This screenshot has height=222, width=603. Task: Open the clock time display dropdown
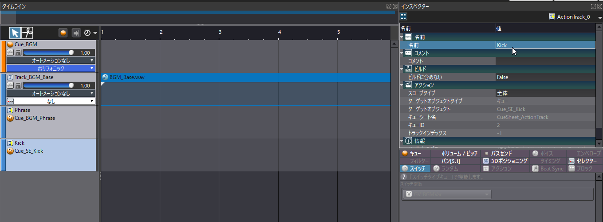[91, 33]
